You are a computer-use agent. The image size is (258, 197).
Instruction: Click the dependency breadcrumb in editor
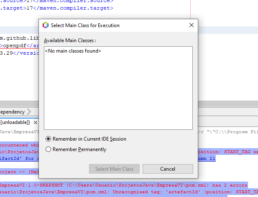click(x=13, y=112)
